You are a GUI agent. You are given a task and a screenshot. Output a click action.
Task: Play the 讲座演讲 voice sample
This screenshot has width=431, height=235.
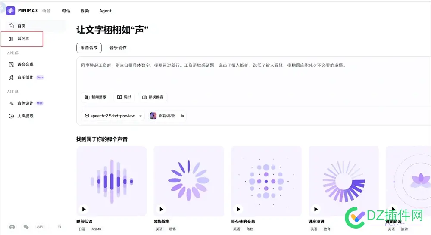(x=316, y=209)
